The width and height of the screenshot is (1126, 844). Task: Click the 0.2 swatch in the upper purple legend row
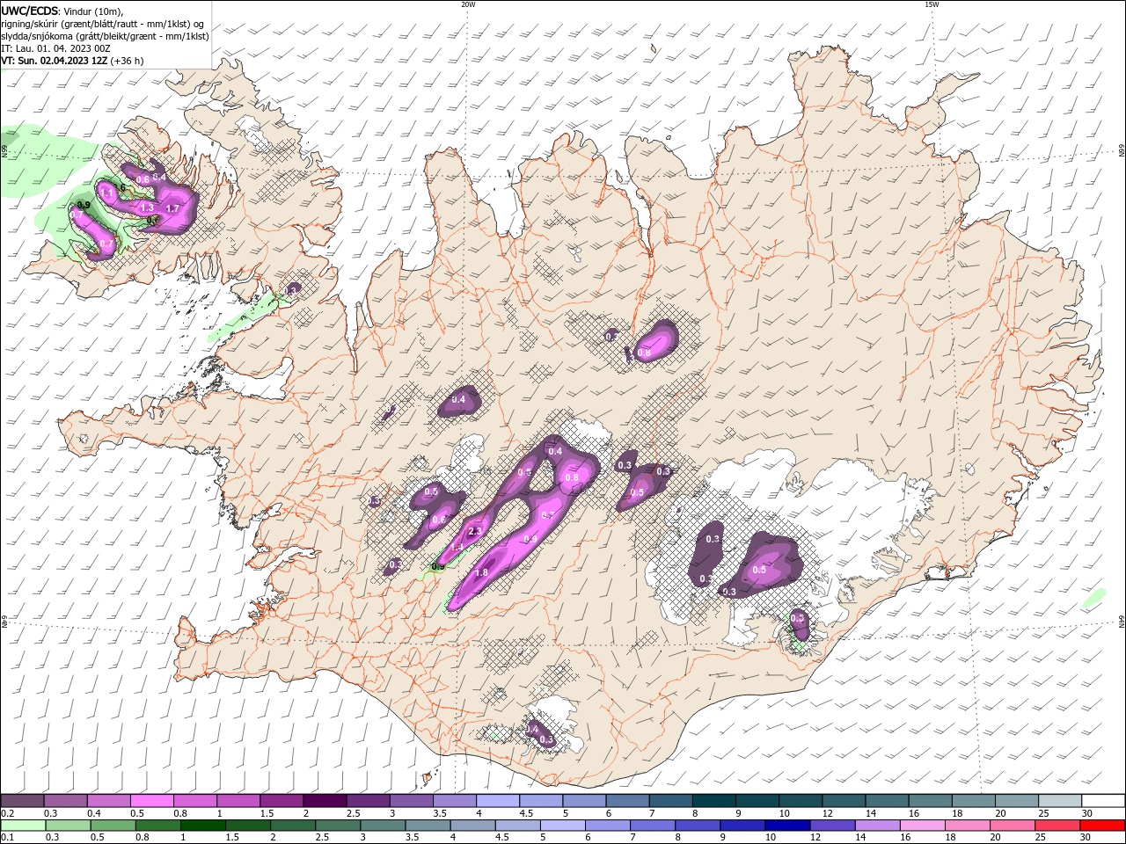[23, 801]
